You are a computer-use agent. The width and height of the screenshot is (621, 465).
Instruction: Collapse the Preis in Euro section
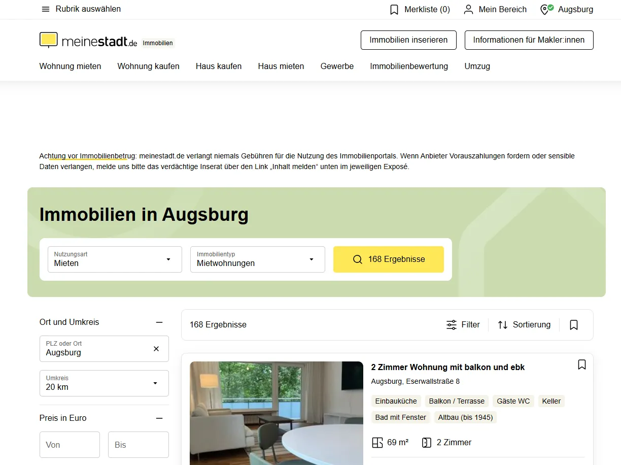tap(159, 418)
